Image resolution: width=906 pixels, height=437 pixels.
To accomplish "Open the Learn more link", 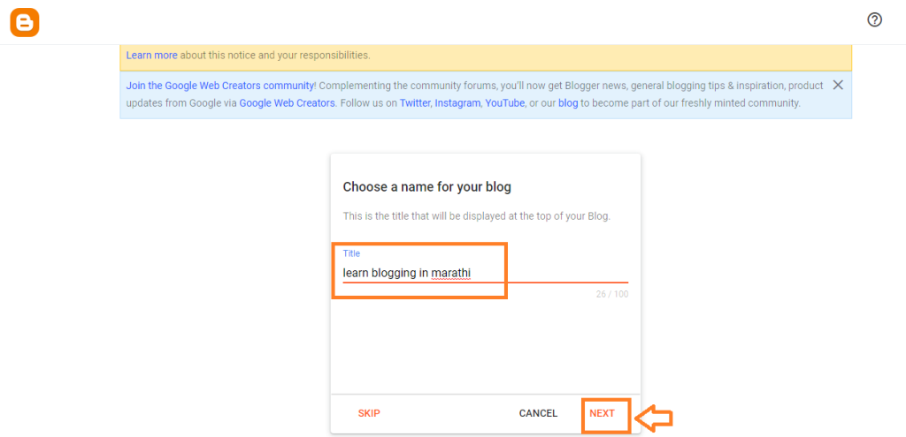I will click(x=152, y=56).
